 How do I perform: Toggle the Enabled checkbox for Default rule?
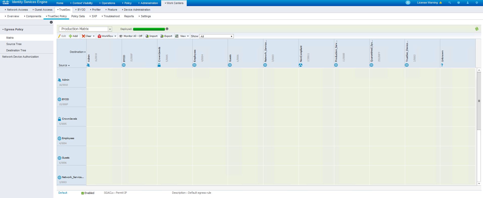coord(82,193)
